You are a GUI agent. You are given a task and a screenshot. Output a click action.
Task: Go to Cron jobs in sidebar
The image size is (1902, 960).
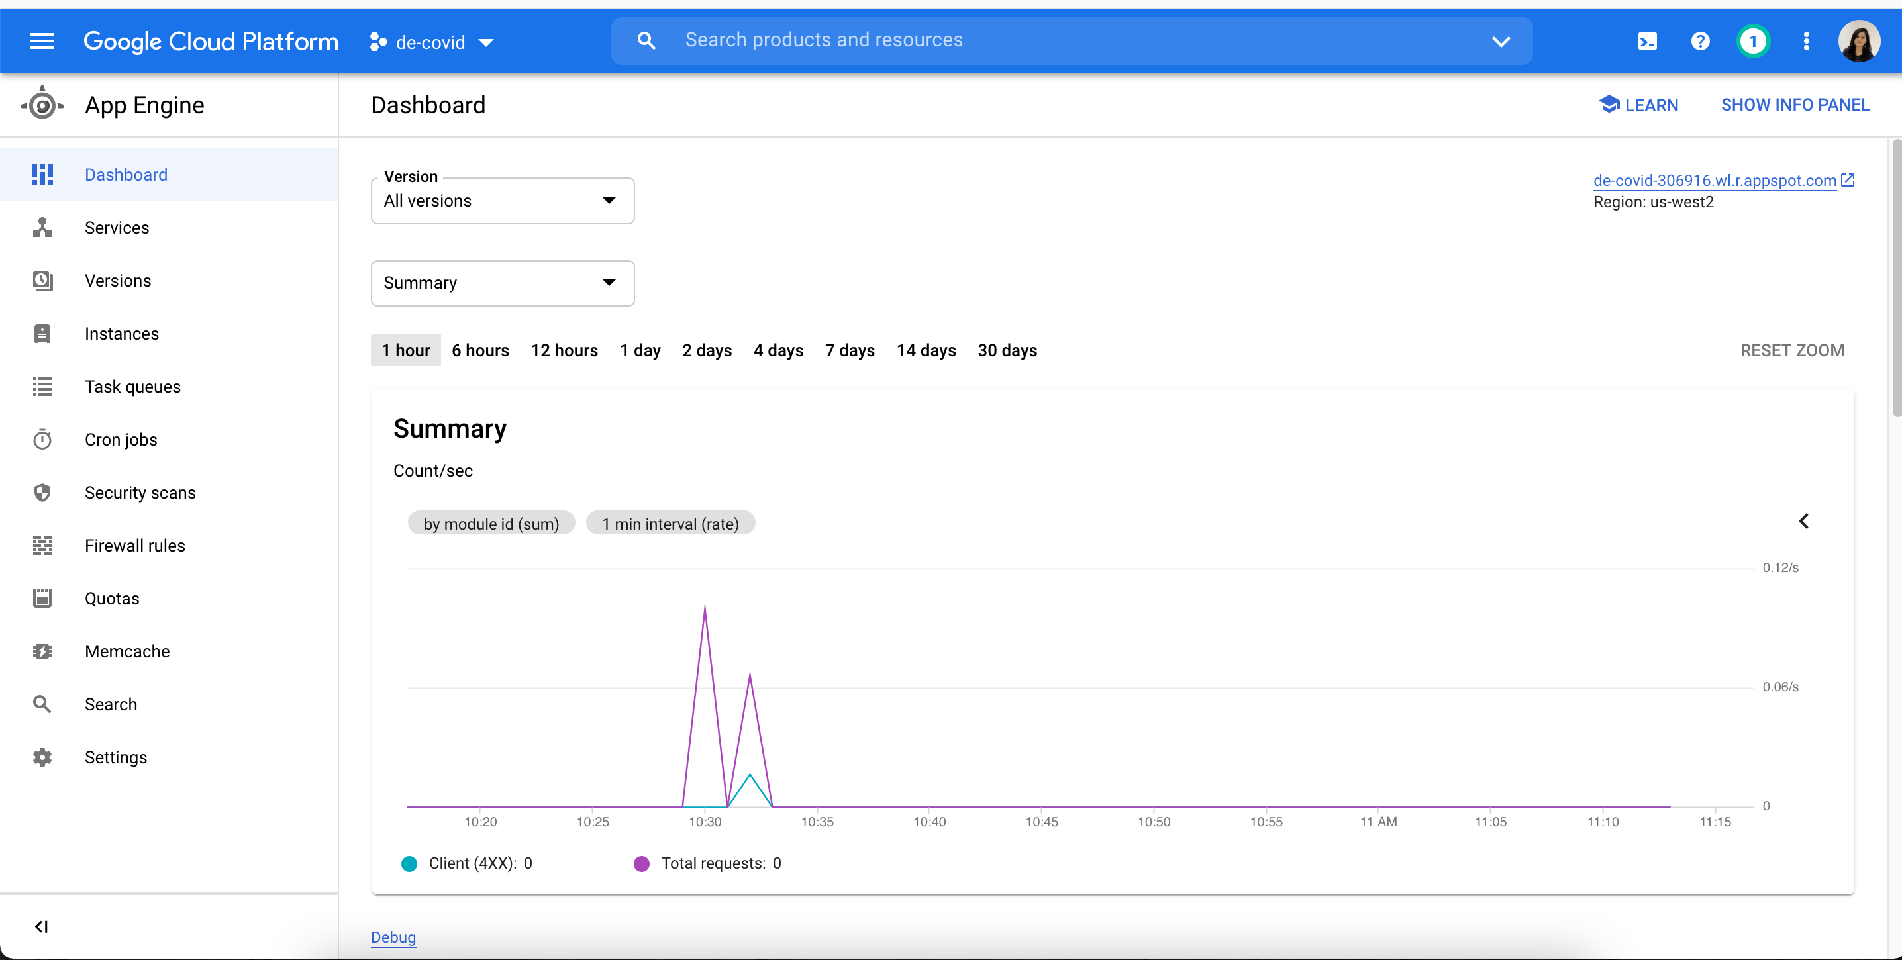[x=121, y=440]
